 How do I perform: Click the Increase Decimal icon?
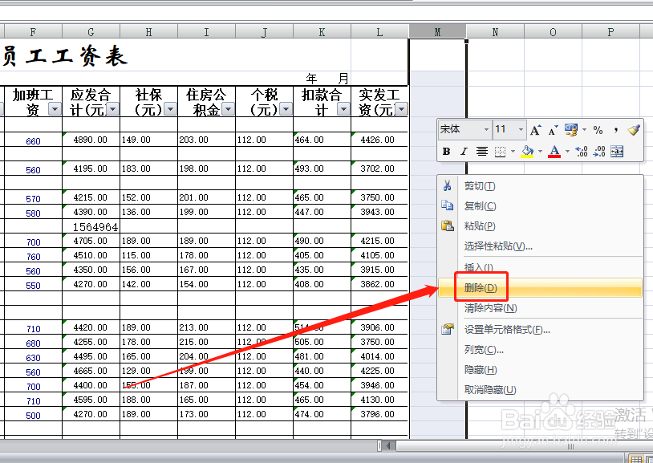[x=580, y=150]
